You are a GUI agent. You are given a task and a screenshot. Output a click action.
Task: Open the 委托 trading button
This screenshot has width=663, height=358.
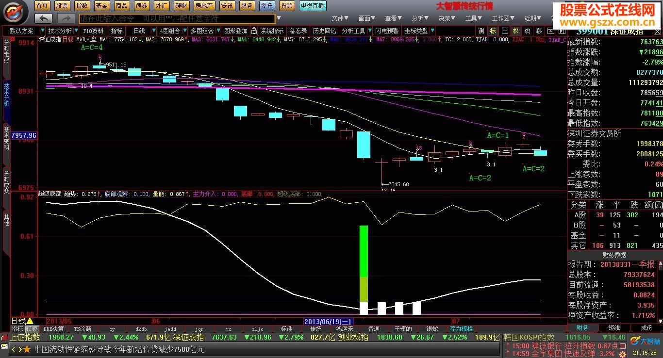(266, 6)
